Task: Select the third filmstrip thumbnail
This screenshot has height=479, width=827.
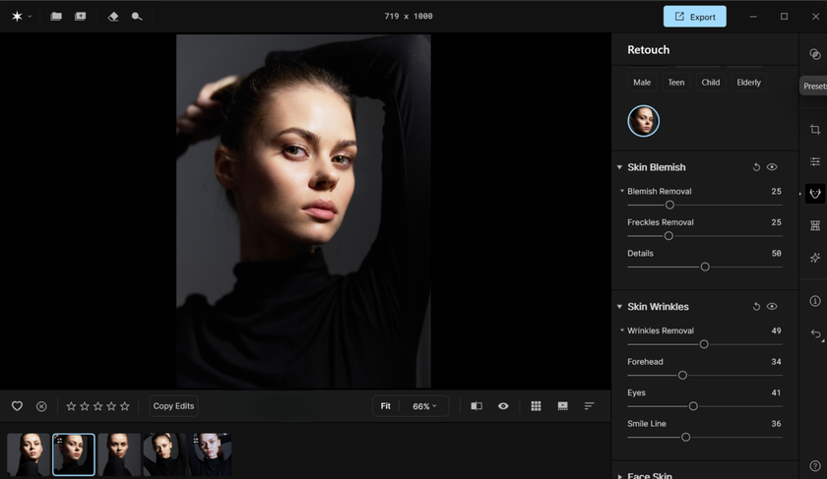Action: (x=119, y=454)
